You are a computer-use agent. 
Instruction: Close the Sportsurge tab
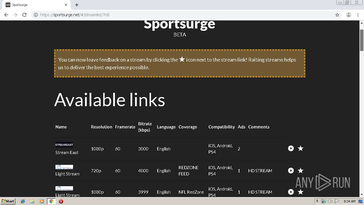66,5
